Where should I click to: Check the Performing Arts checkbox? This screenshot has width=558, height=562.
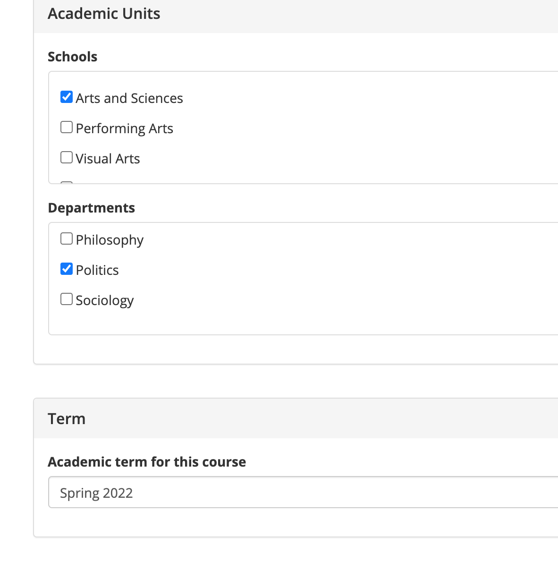click(67, 128)
